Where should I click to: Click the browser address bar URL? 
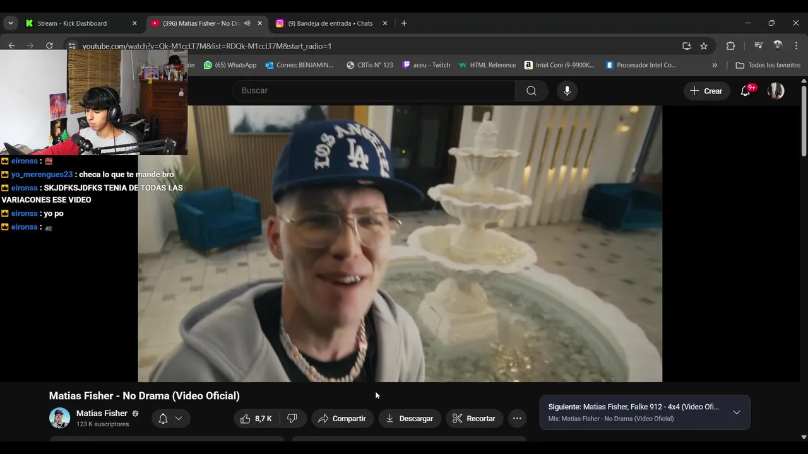(207, 46)
